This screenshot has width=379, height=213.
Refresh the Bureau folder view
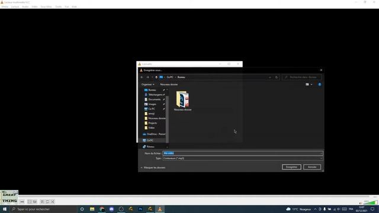pyautogui.click(x=277, y=78)
